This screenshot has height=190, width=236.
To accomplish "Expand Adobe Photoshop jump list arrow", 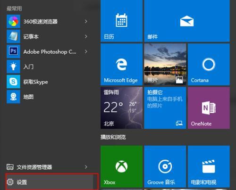I will click(x=86, y=51).
